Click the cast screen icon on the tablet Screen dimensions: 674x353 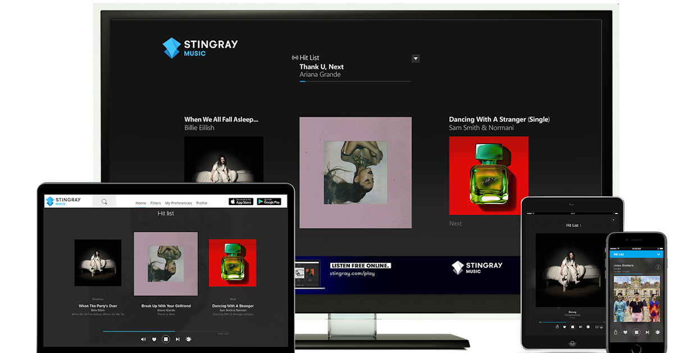[596, 327]
